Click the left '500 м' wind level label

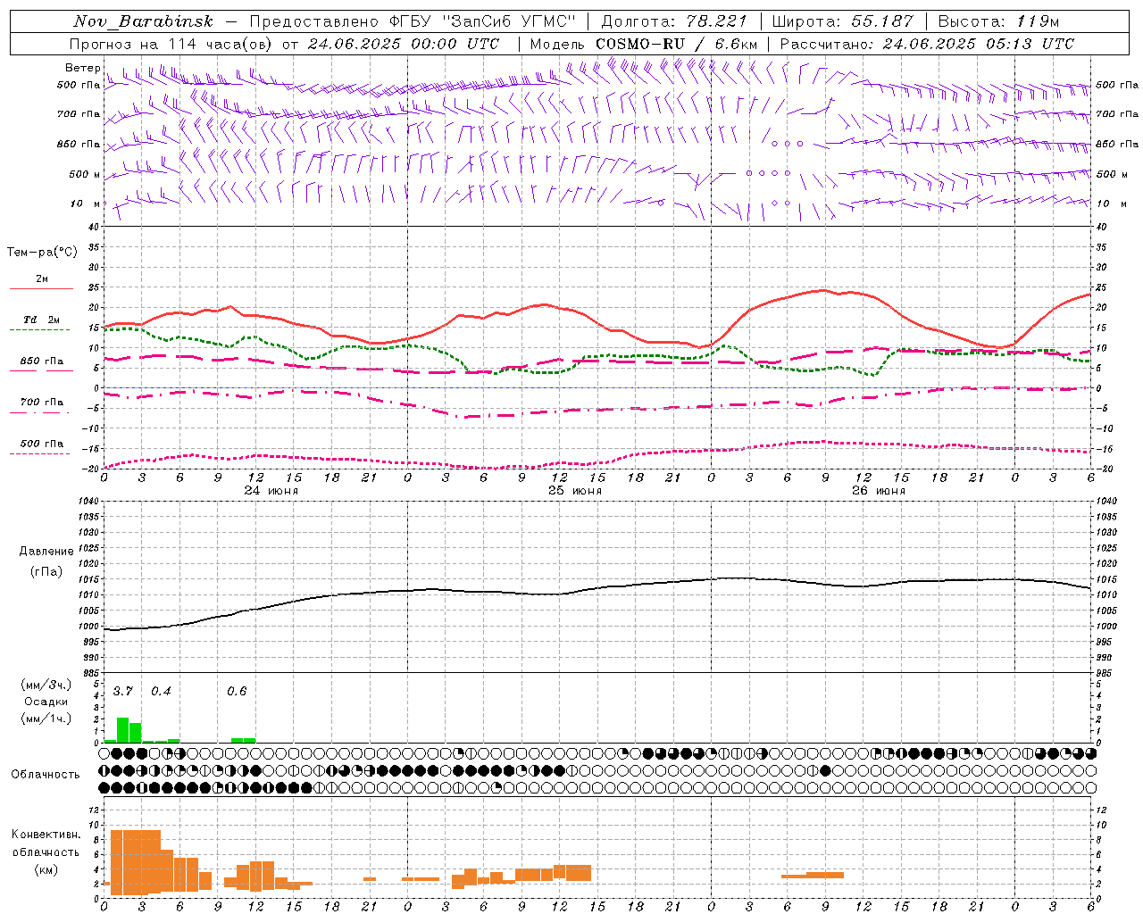pos(85,174)
